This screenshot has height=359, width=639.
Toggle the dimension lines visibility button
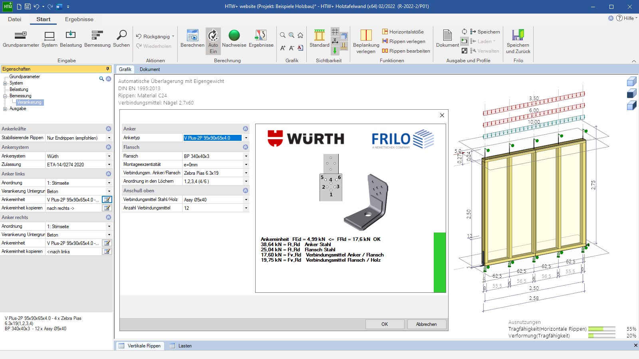coord(335,41)
